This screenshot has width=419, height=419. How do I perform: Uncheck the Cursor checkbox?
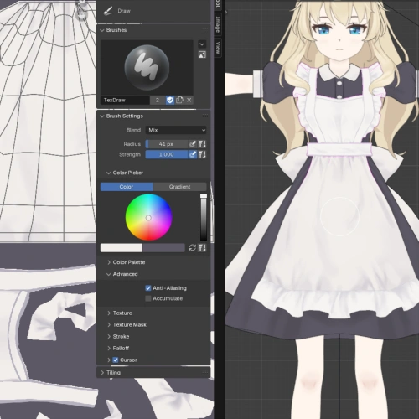(116, 360)
